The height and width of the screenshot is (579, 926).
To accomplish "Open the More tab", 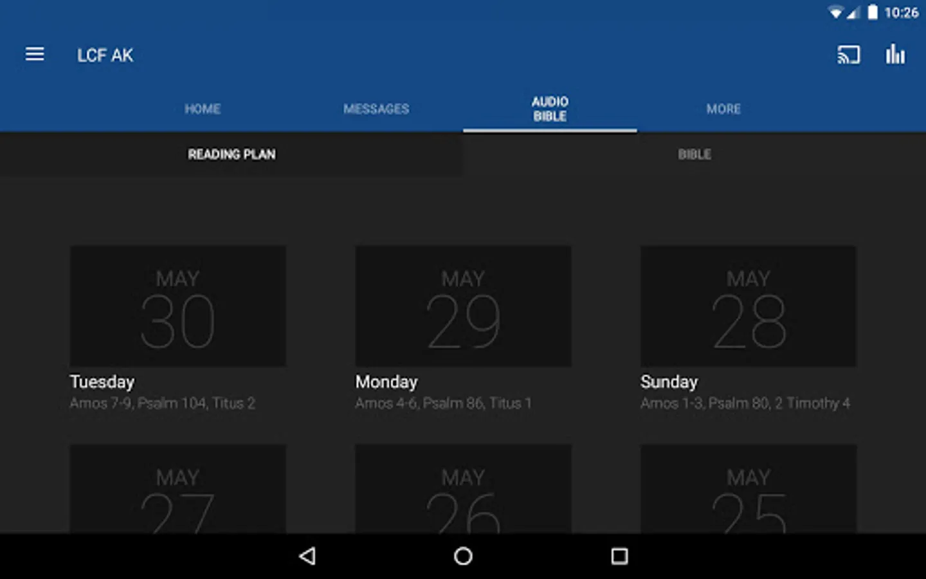I will coord(723,109).
